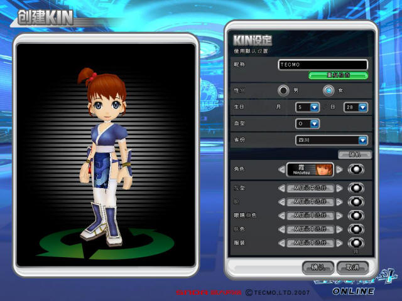Screen dimensions: 402x301
Task: Open the 肤色 catalog selector 从目录中选择
Action: [310, 229]
